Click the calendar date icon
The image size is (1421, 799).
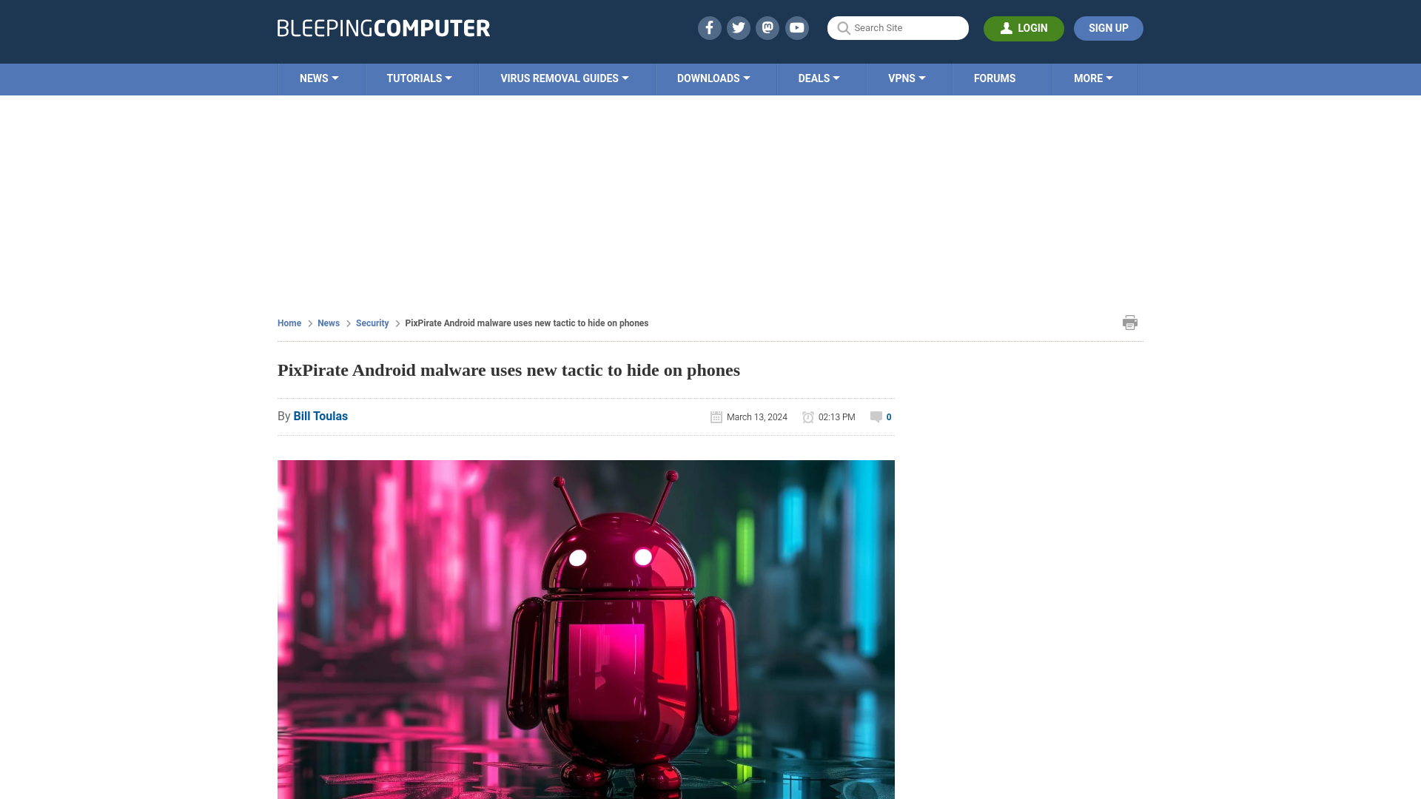(716, 417)
